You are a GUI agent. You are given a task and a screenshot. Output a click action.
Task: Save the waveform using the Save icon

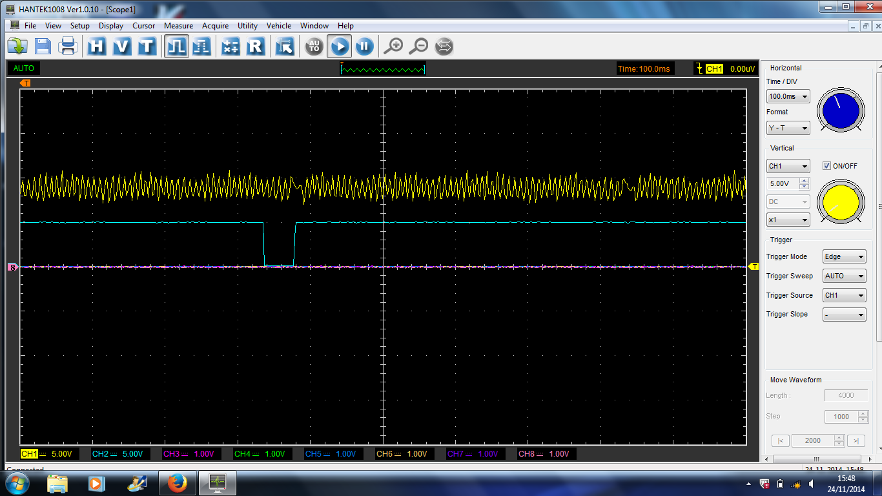coord(43,46)
